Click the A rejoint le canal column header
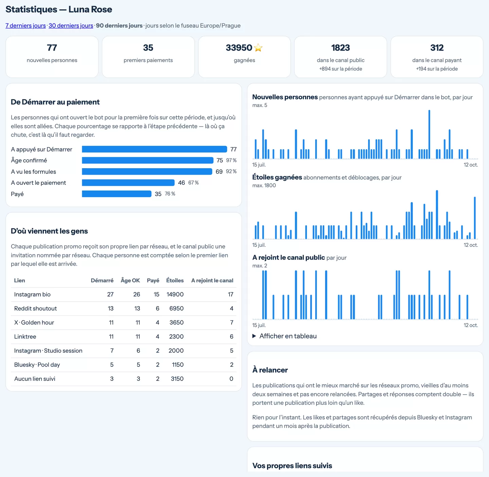Image resolution: width=489 pixels, height=477 pixels. tap(212, 280)
